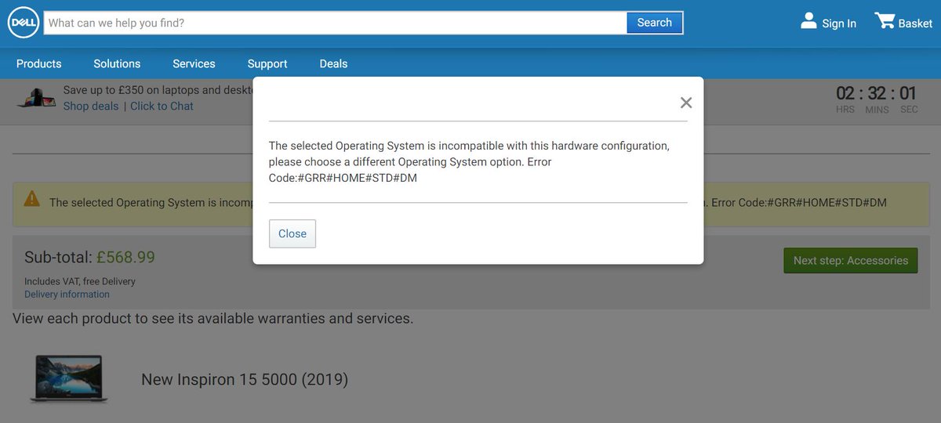Click the countdown timer minutes value
The height and width of the screenshot is (423, 941).
pyautogui.click(x=877, y=93)
